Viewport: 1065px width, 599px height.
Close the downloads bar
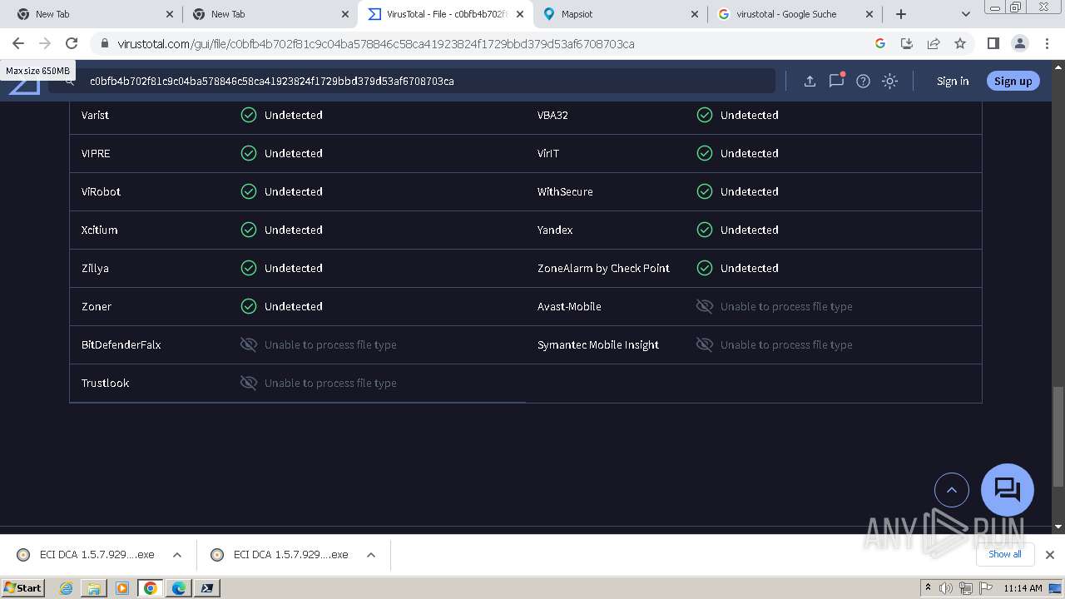(1050, 554)
